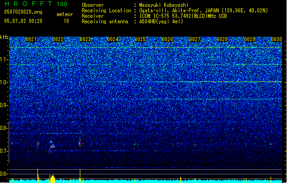Click the Ogata-vill. Akita-Pref. JAPAN location text
Viewport: 287px width, 183px height.
(x=204, y=11)
